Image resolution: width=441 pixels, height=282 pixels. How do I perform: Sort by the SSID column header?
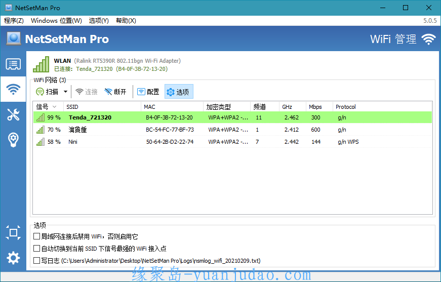click(x=102, y=107)
